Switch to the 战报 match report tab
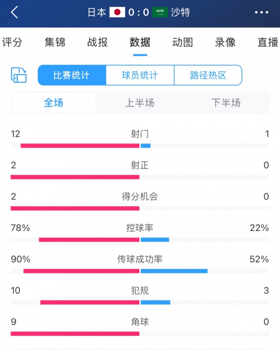The width and height of the screenshot is (280, 352). 97,43
